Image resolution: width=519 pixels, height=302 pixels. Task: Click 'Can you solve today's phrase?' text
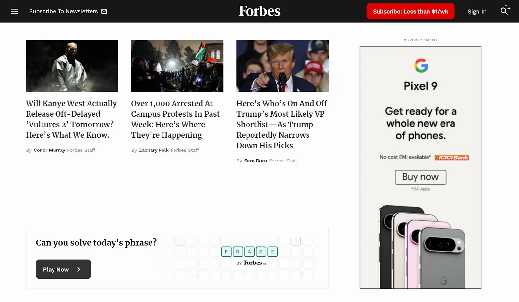tap(96, 243)
